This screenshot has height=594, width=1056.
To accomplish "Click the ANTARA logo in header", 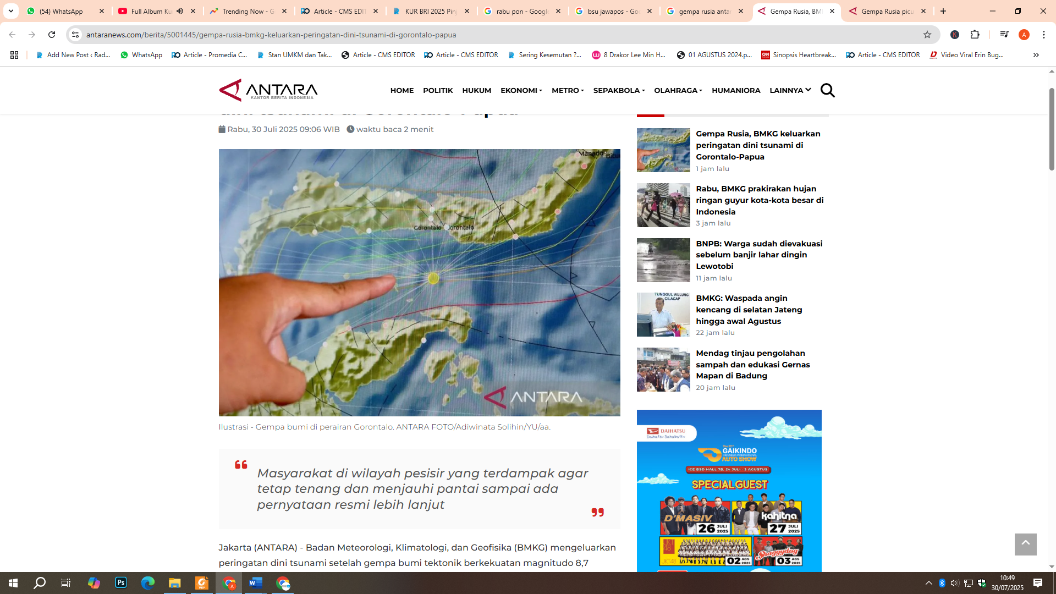I will [x=268, y=90].
